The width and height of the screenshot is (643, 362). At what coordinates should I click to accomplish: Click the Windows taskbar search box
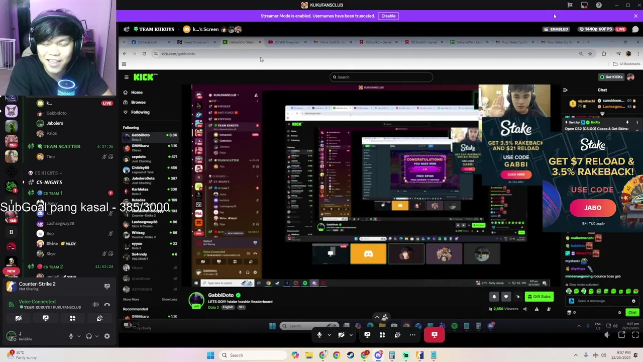tap(254, 355)
